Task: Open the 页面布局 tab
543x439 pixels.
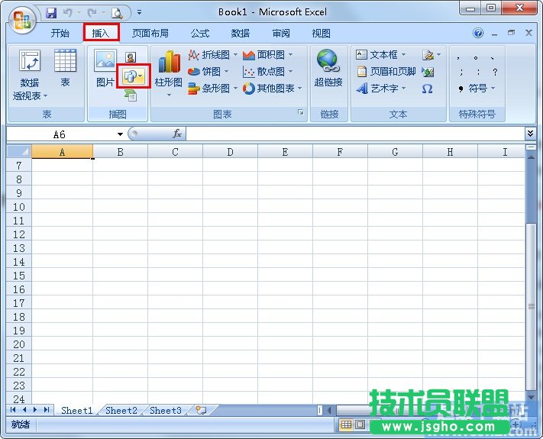Action: (150, 34)
